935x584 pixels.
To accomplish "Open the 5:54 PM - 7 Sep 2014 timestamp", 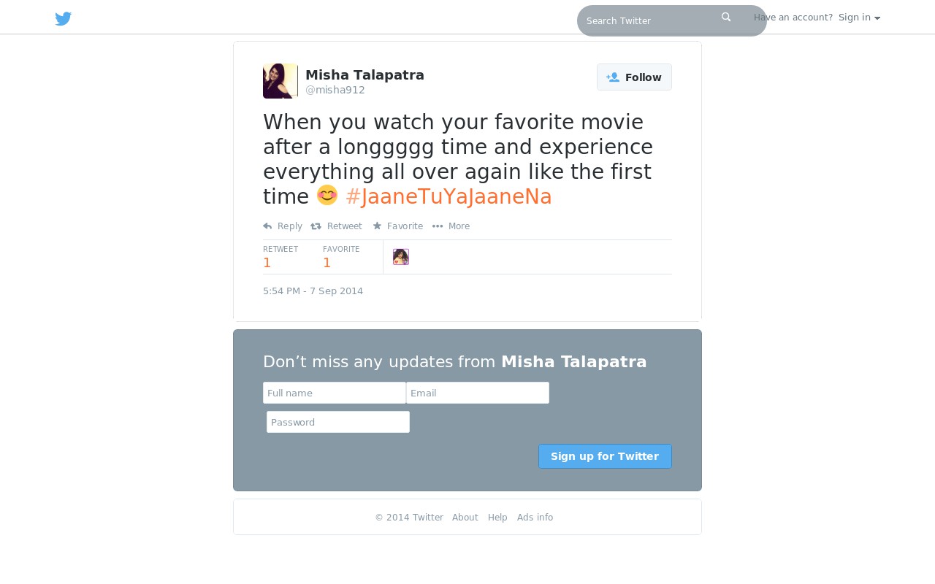I will tap(313, 291).
